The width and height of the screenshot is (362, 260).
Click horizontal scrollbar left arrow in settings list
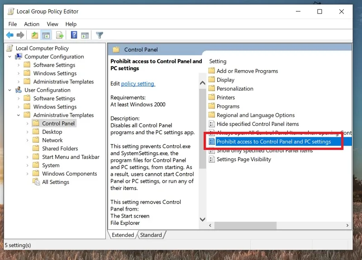coord(210,225)
